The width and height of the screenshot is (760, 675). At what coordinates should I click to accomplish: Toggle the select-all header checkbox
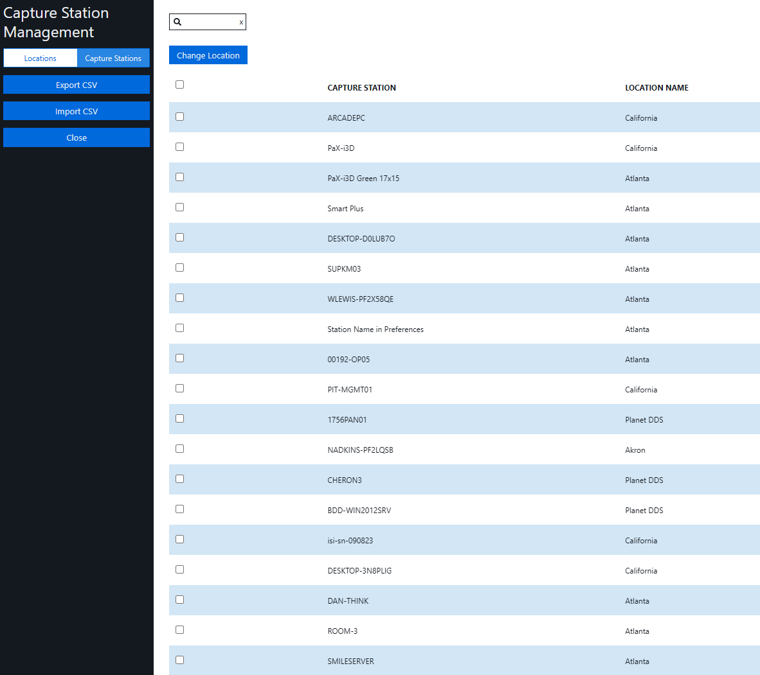click(180, 85)
